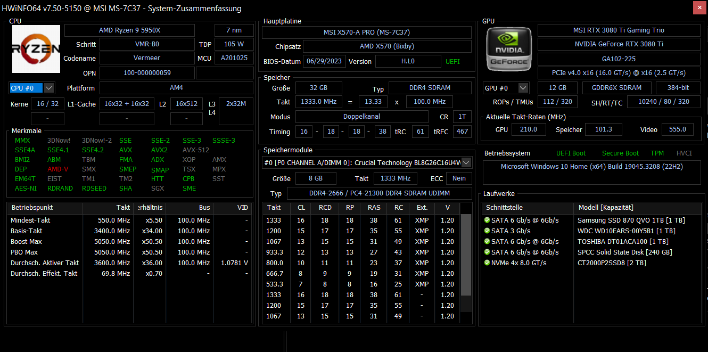The image size is (708, 352).
Task: Click green status icon for SPCC Solid State Disk
Action: click(487, 252)
